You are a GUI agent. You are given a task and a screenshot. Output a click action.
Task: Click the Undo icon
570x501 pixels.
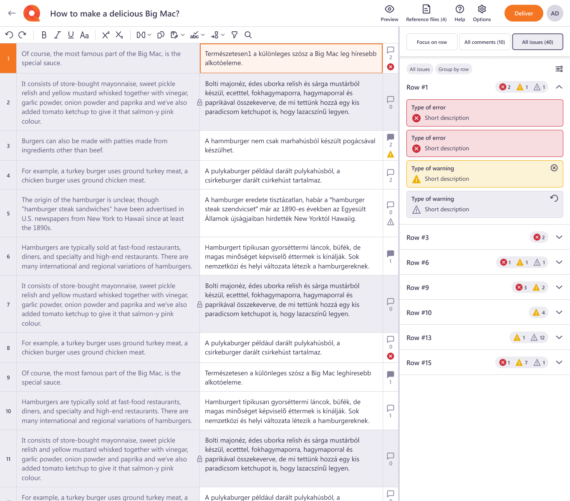9,35
